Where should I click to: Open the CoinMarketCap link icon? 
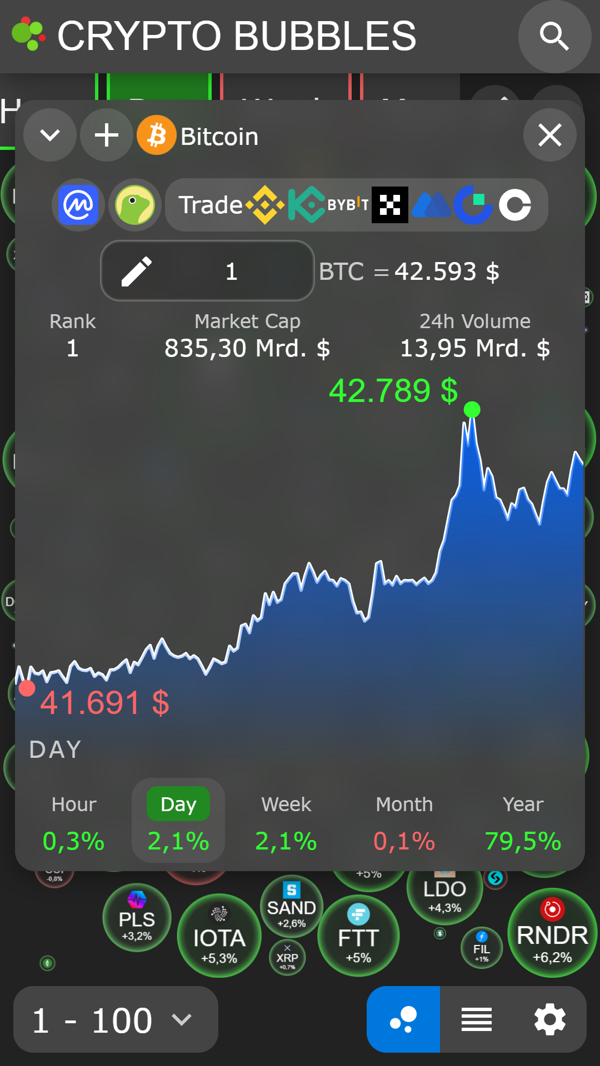79,205
